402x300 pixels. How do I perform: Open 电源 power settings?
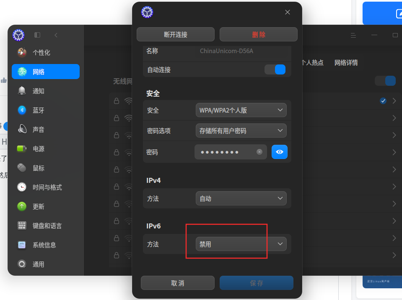[x=46, y=149]
